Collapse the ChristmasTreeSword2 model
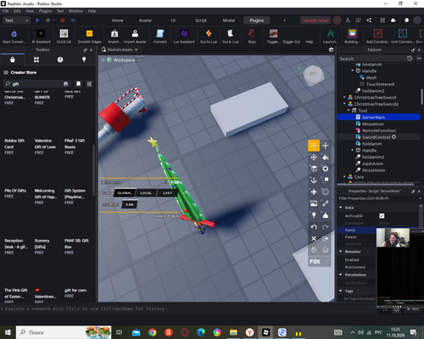Image resolution: width=424 pixels, height=339 pixels. click(344, 103)
